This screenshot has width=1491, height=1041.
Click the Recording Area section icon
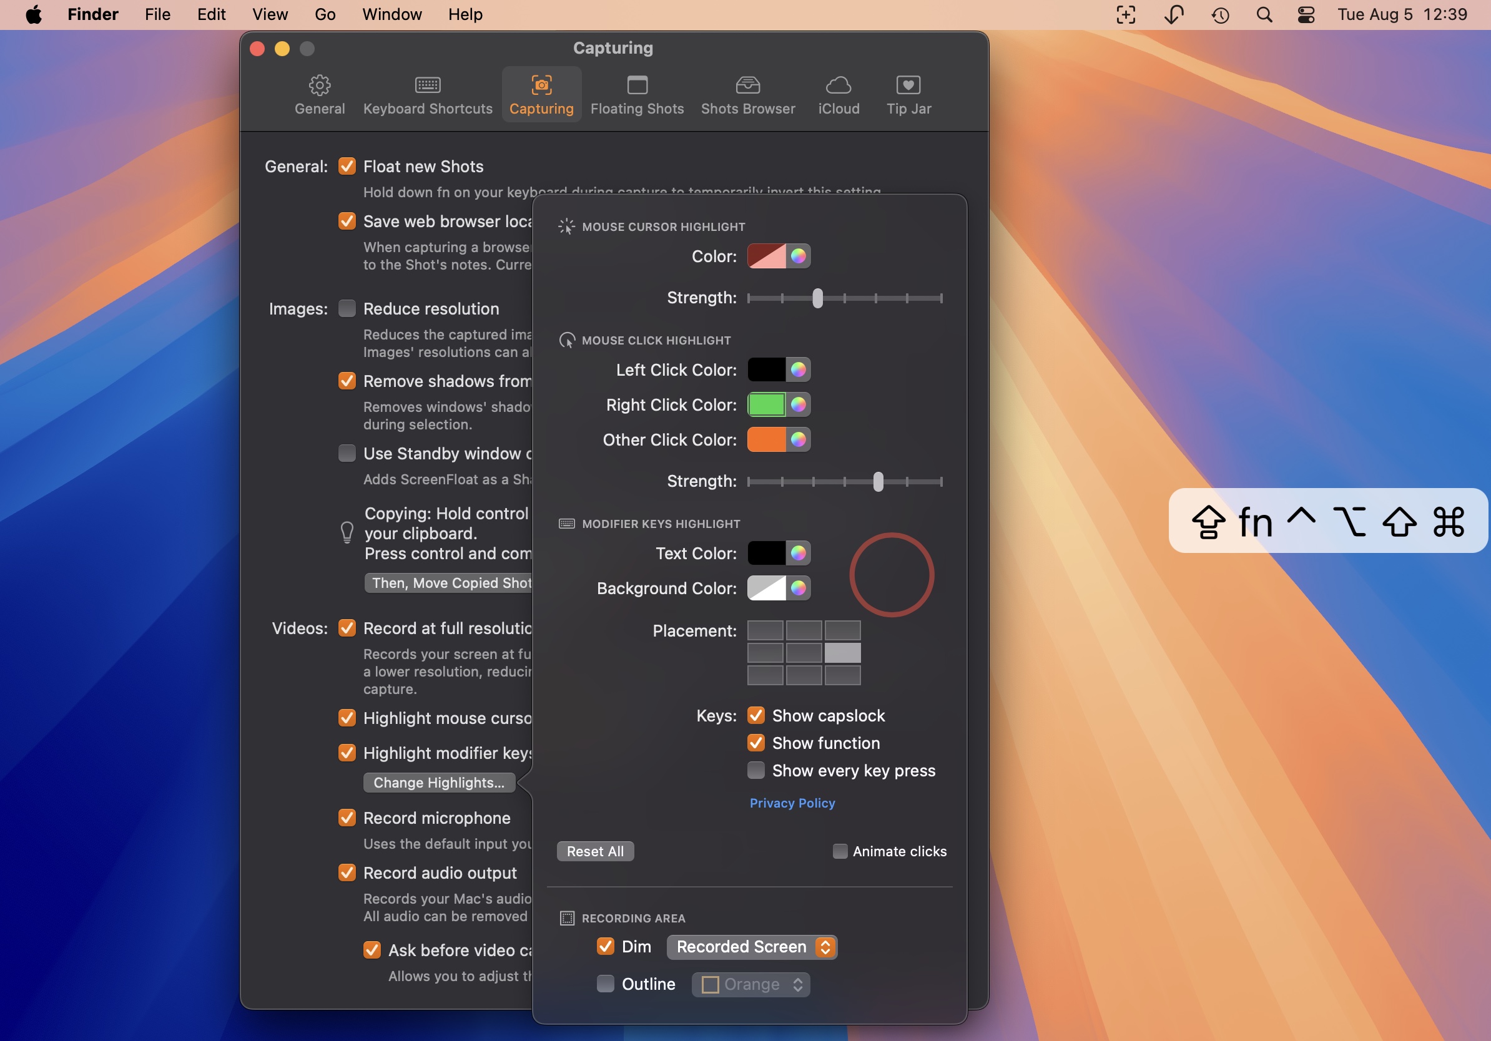pyautogui.click(x=566, y=918)
